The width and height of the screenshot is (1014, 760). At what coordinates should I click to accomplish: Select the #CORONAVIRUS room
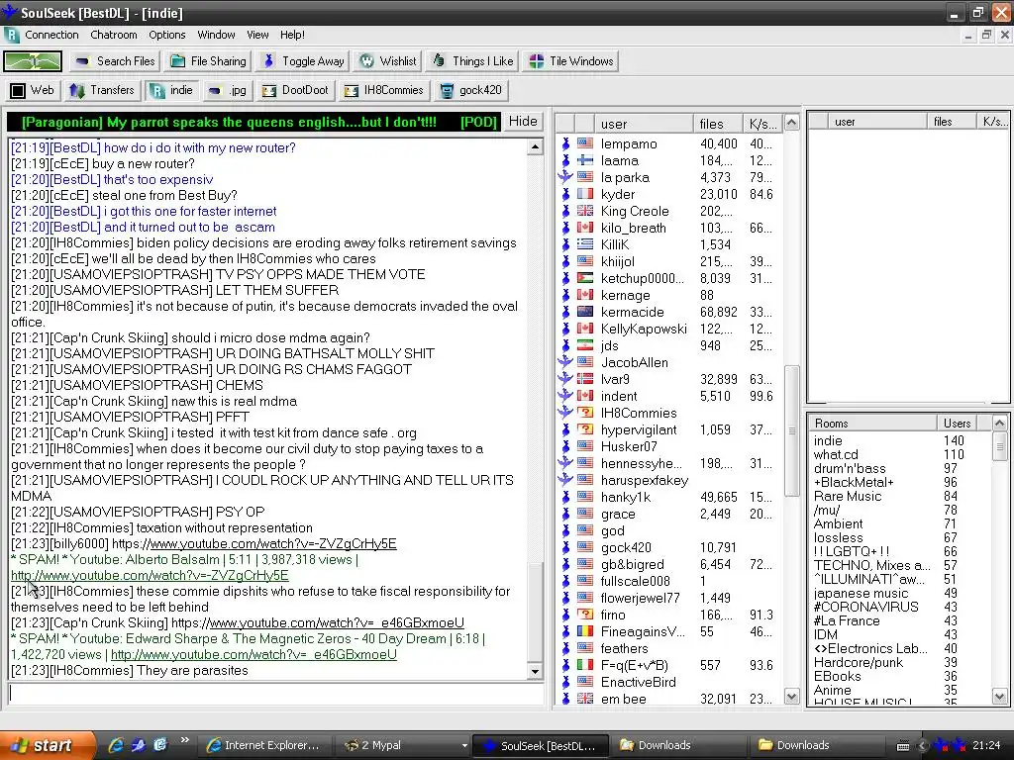point(865,607)
